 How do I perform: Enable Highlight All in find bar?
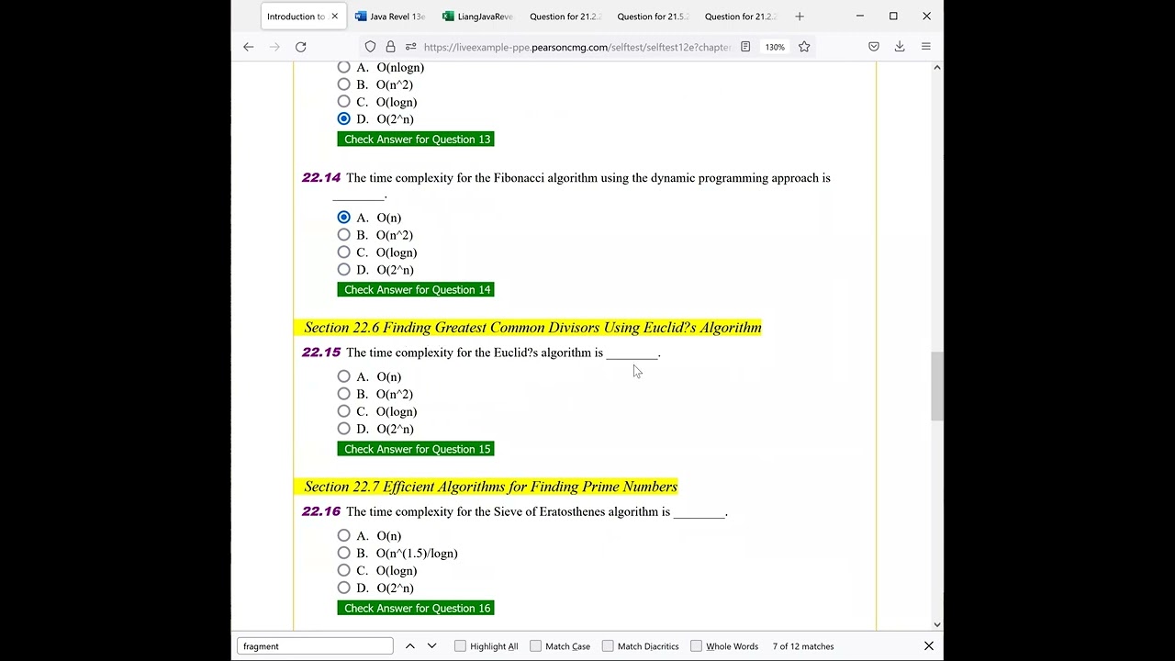(460, 646)
